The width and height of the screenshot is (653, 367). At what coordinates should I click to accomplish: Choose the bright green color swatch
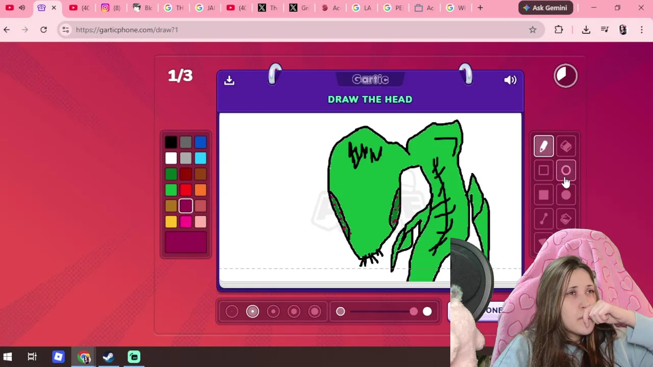tap(171, 190)
